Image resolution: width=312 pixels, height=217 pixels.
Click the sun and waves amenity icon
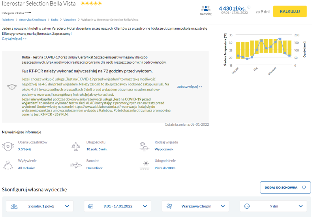click(145, 165)
